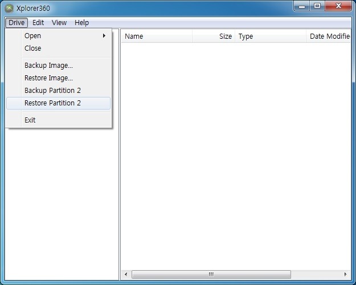Sort by the Type column header
The width and height of the screenshot is (356, 285).
[x=271, y=36]
